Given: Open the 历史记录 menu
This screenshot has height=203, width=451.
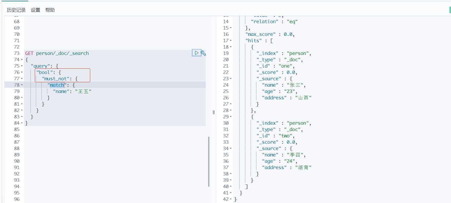Looking at the screenshot, I should [x=16, y=10].
